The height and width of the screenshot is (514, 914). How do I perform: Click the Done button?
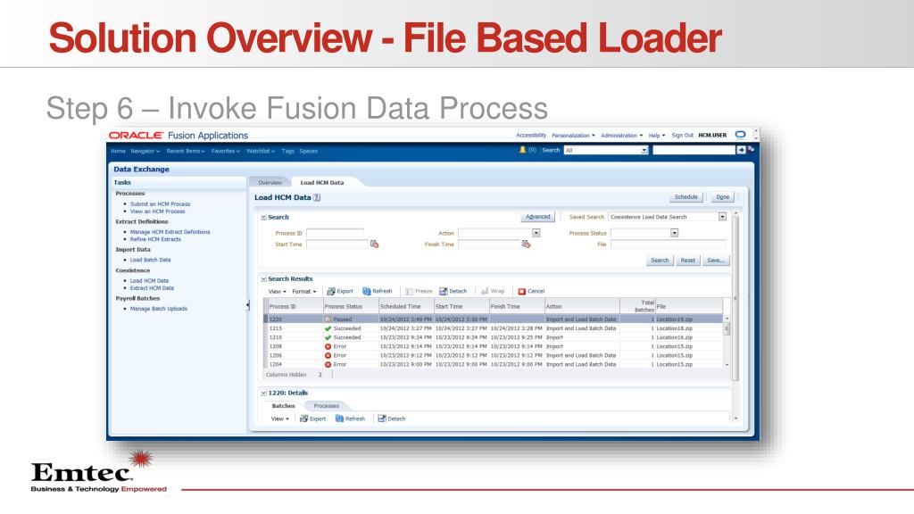tap(723, 197)
